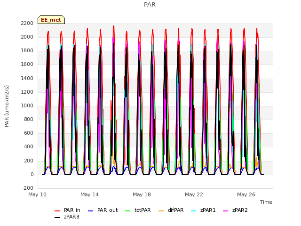Click the black zPAR3 legend swatch

click(57, 218)
